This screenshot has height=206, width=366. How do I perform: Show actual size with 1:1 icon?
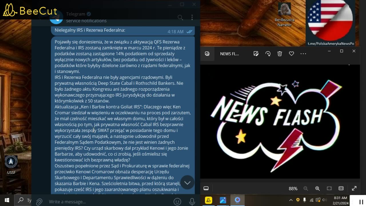coord(341,189)
